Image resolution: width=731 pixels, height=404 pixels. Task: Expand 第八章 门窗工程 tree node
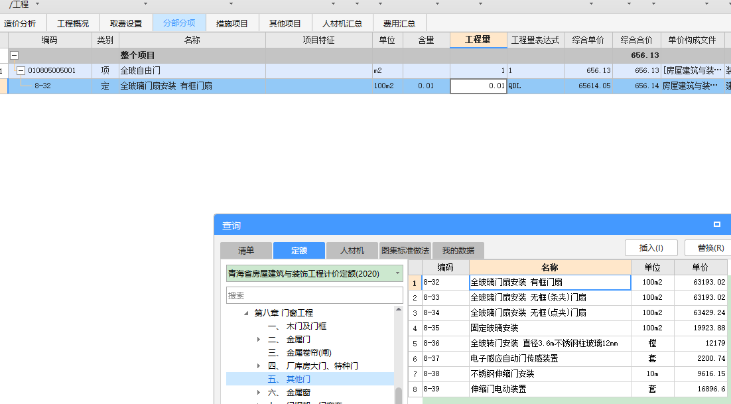pos(246,313)
